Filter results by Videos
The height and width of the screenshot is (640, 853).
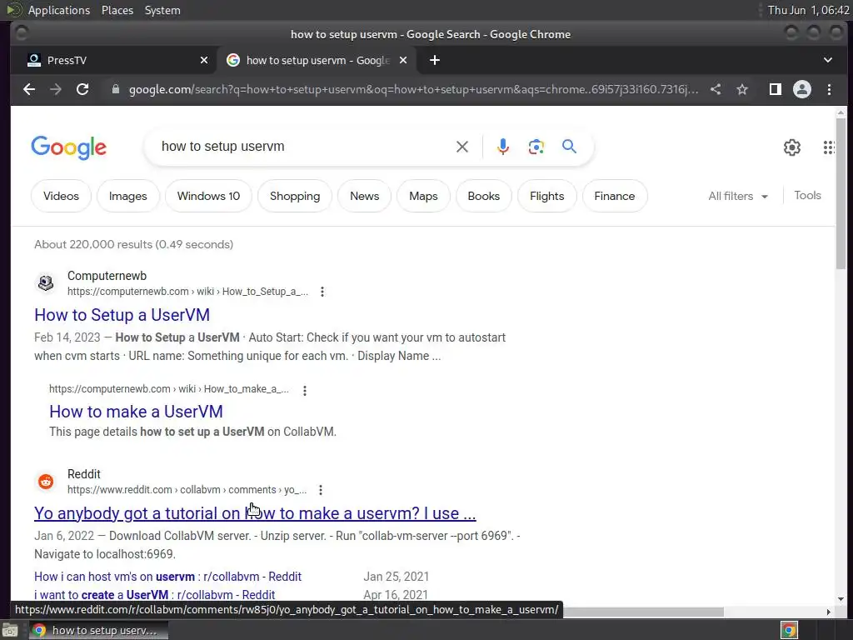(61, 196)
